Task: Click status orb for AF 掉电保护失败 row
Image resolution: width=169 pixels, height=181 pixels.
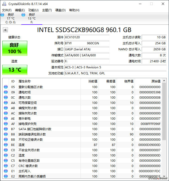Action: [6, 124]
